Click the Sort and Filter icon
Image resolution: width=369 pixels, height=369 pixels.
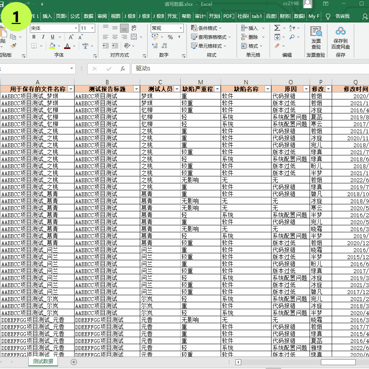click(292, 28)
